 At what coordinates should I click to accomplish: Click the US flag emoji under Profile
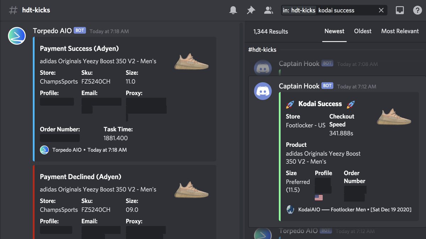pyautogui.click(x=318, y=198)
